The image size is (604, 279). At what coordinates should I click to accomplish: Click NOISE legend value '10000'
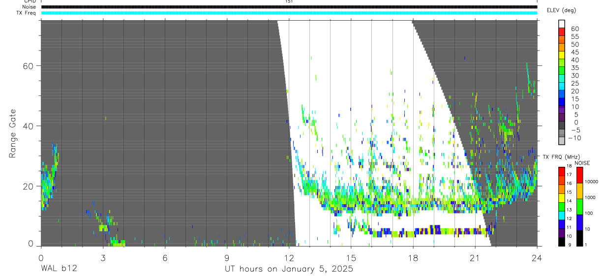(x=593, y=182)
